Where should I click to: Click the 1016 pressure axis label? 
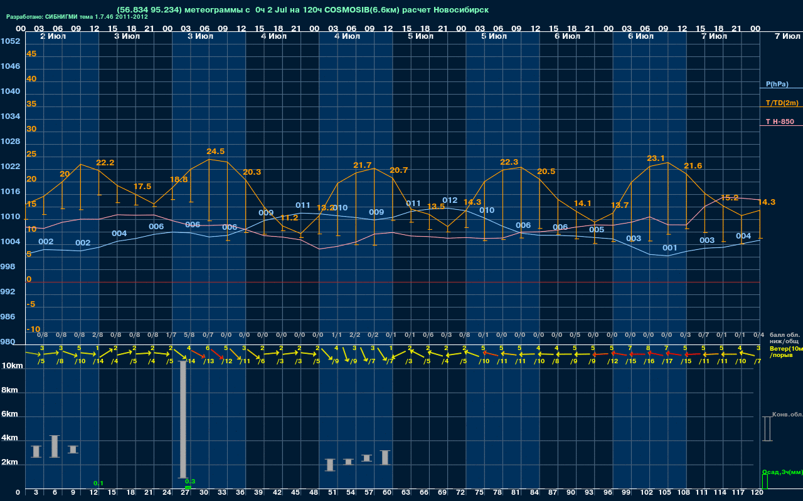click(10, 192)
